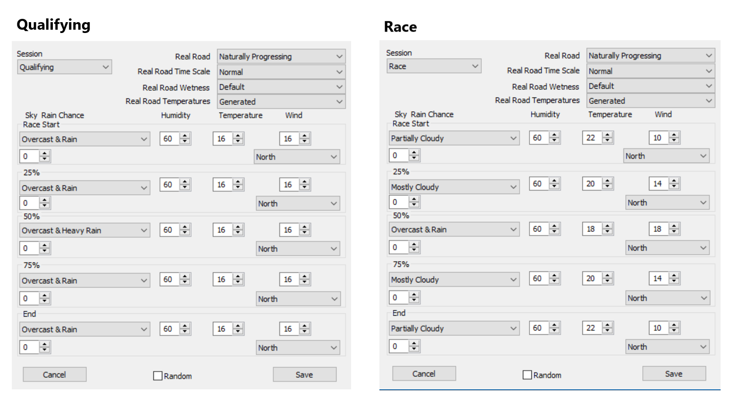Click Save in the Race panel
Viewport: 731px width, 403px height.
pos(674,373)
